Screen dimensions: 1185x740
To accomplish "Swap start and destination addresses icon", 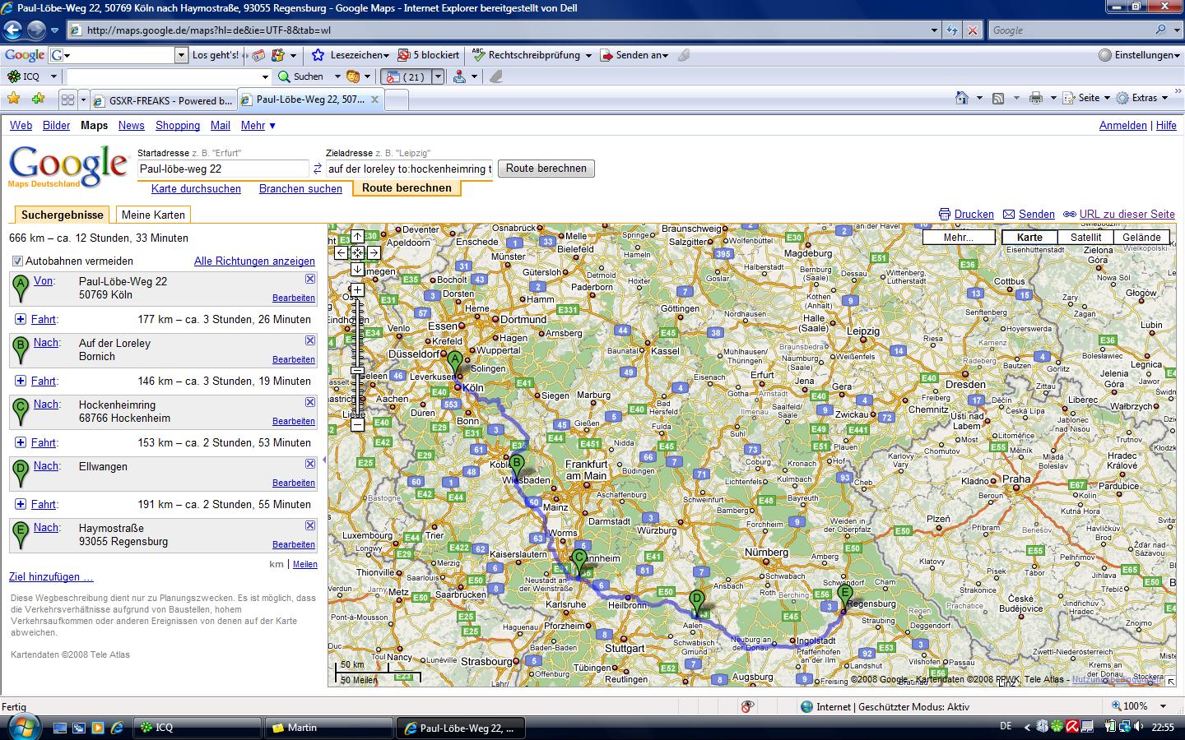I will tap(318, 169).
